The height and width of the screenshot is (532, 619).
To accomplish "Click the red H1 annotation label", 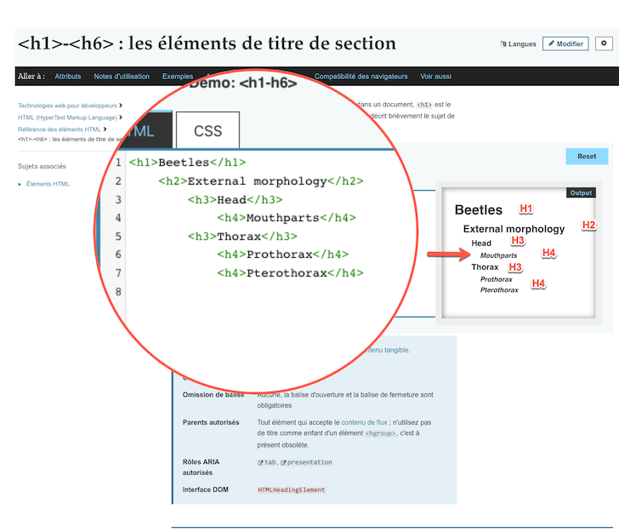I will [525, 209].
